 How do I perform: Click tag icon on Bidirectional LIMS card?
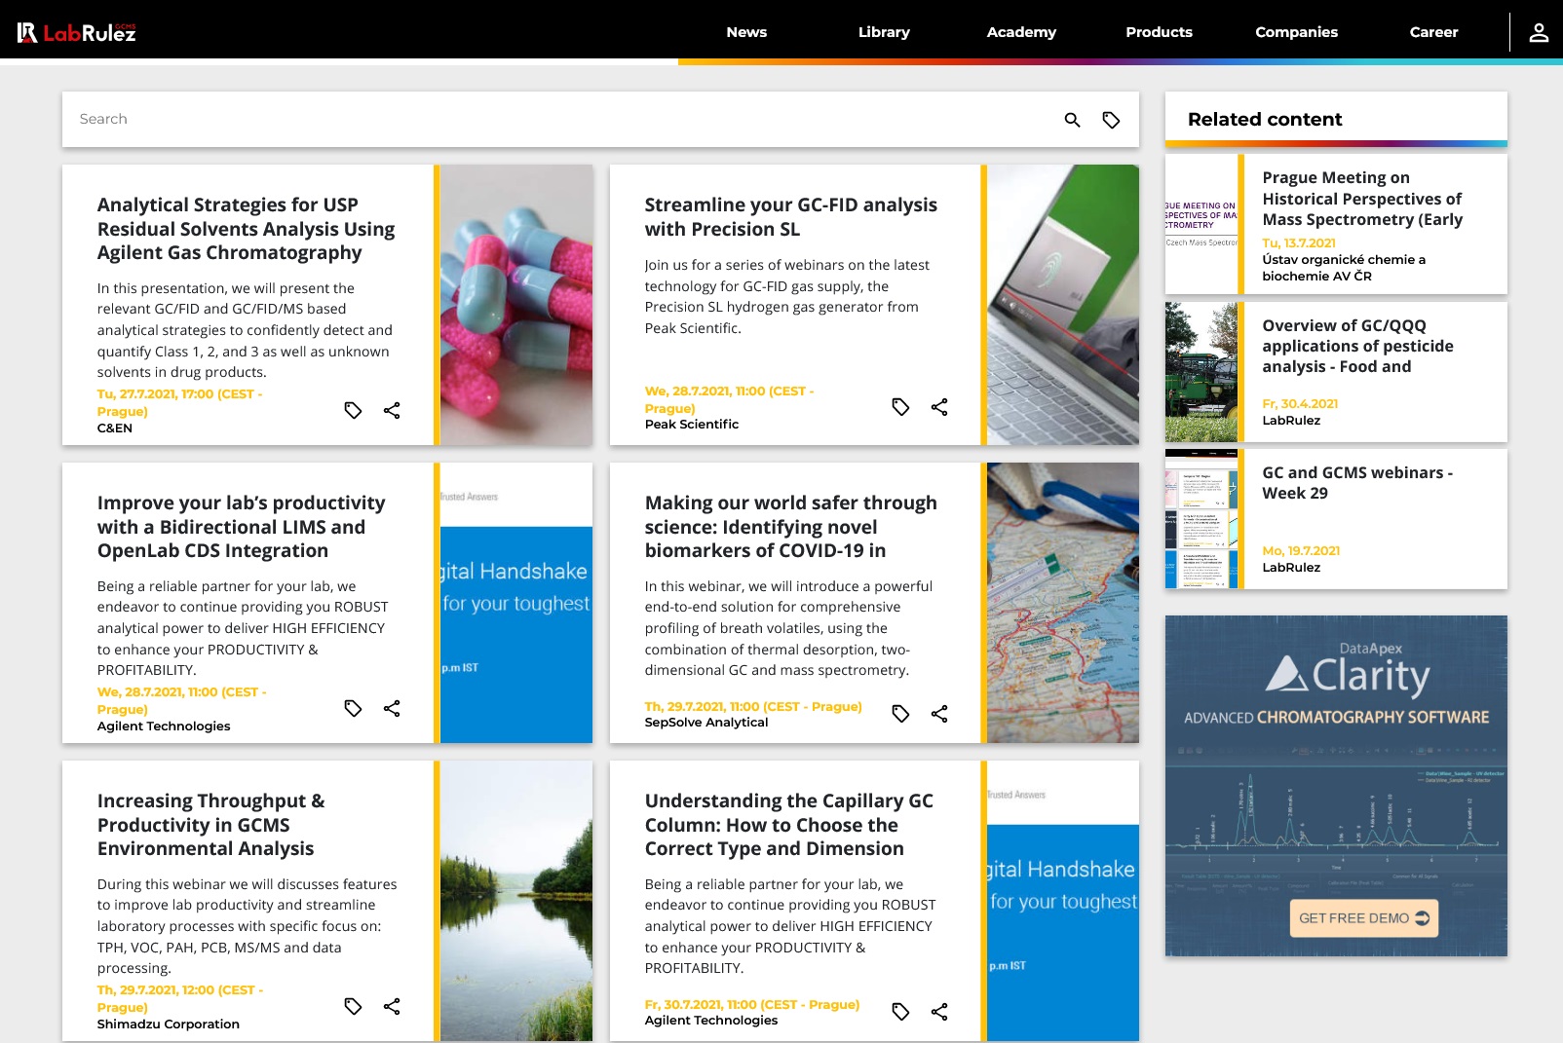[x=353, y=708]
